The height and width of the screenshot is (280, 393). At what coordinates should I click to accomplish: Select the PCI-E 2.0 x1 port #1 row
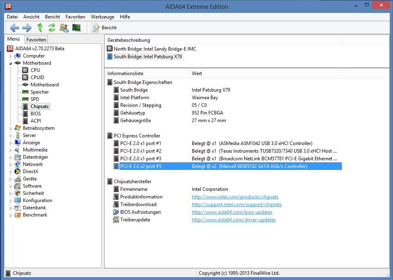227,143
